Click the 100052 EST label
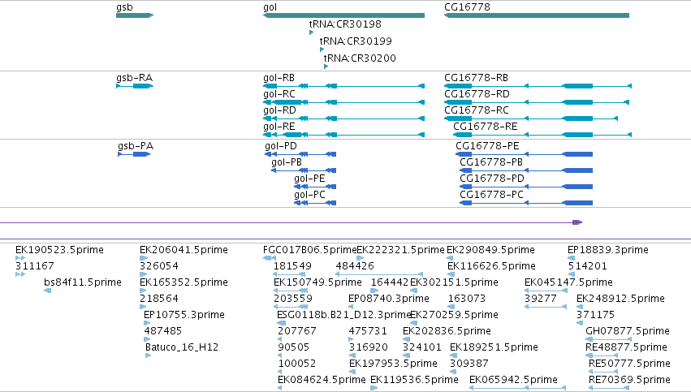691x392 pixels. click(x=297, y=364)
